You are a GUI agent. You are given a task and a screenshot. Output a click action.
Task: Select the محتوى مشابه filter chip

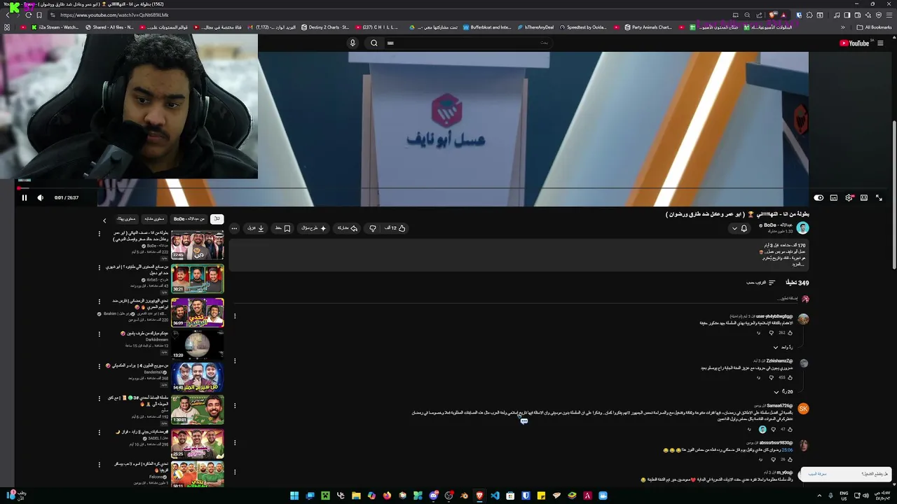153,219
